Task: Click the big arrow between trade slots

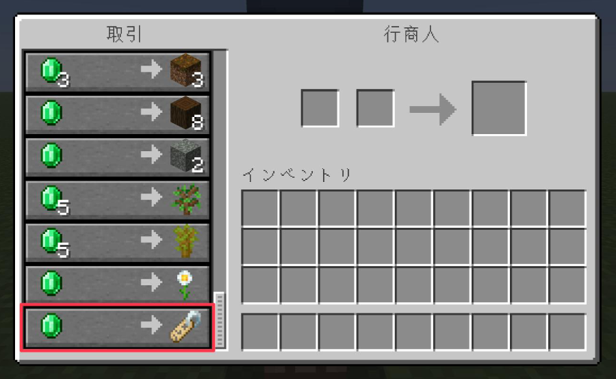Action: point(433,109)
